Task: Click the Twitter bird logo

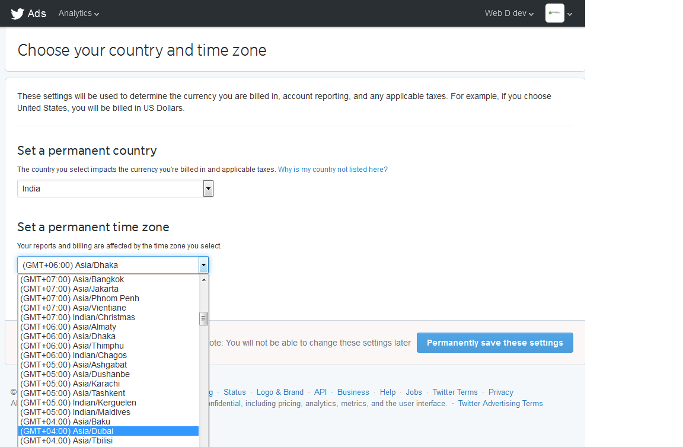Action: pyautogui.click(x=17, y=14)
